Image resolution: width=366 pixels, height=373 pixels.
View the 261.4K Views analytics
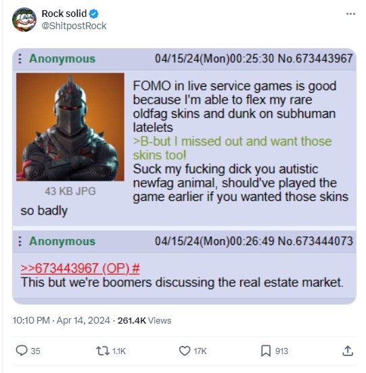tap(144, 320)
